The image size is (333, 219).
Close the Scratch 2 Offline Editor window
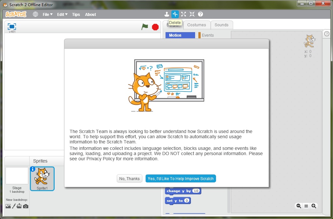(x=323, y=3)
